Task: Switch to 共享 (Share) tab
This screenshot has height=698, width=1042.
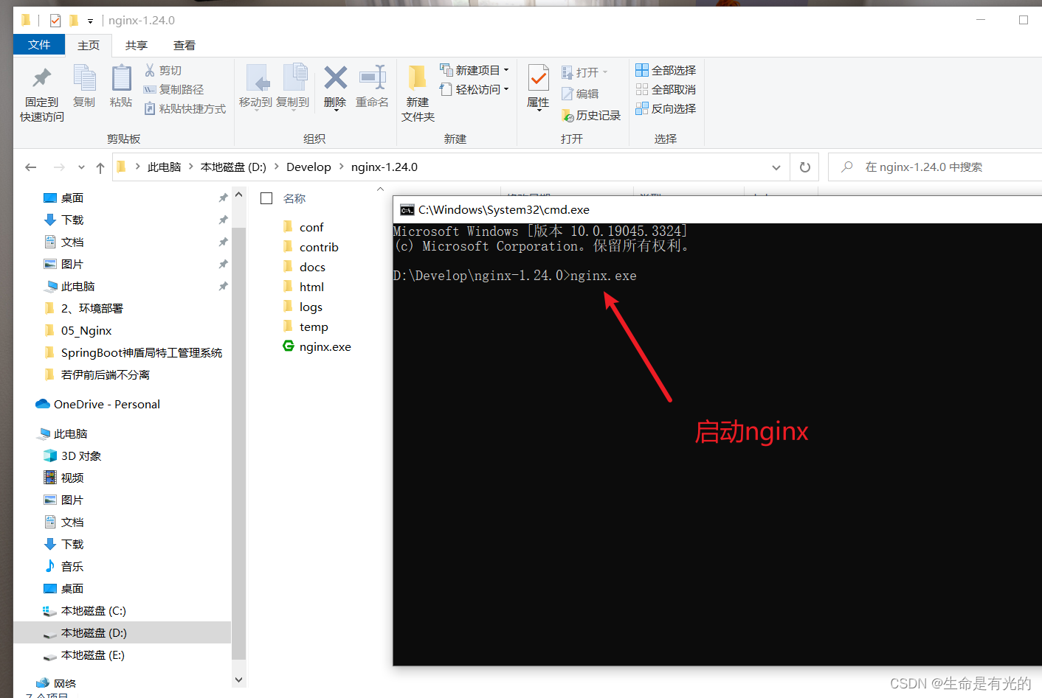Action: point(137,46)
